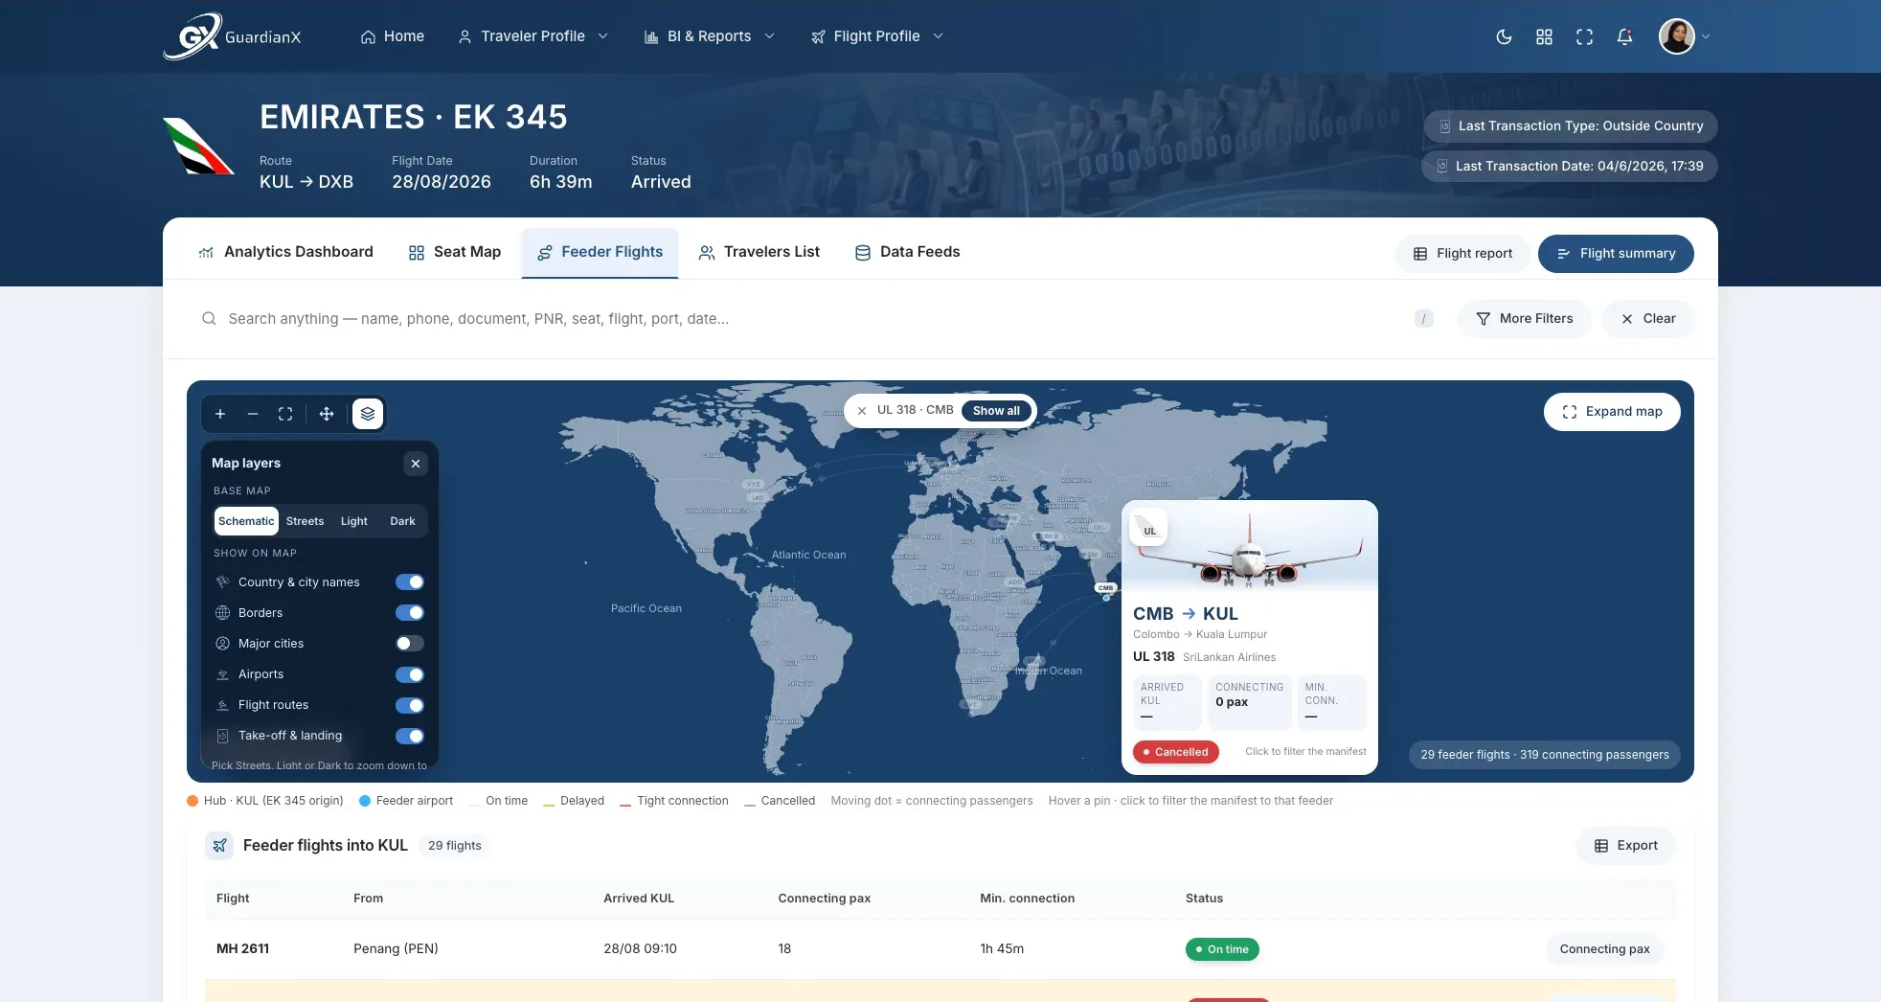Click the search anything input field
Screen dimensions: 1881x1002
coord(814,319)
